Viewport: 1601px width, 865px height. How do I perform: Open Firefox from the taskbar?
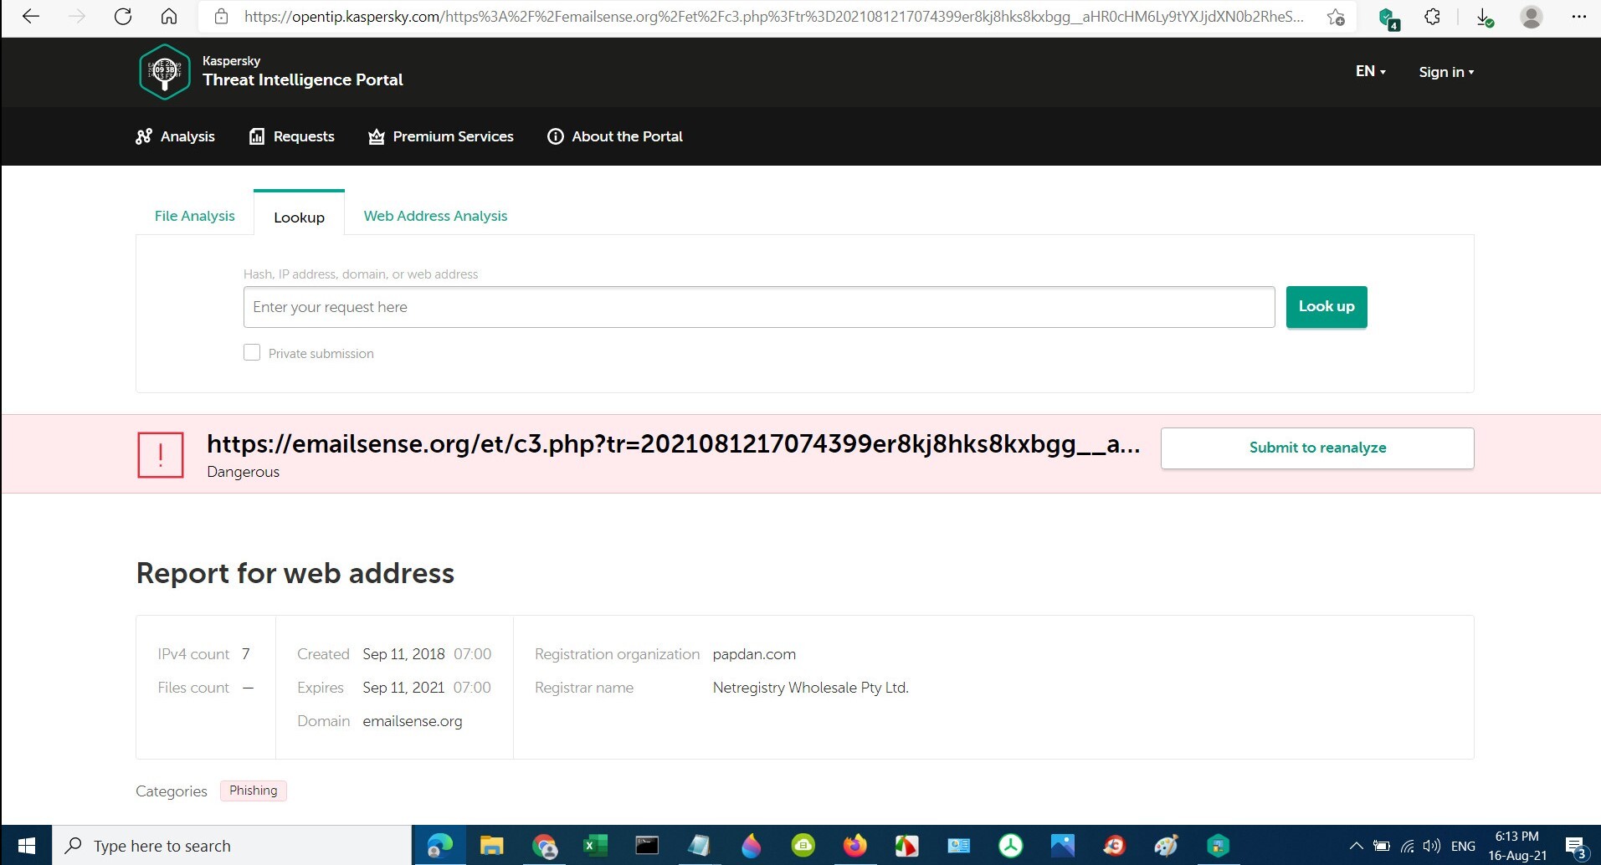pyautogui.click(x=854, y=846)
